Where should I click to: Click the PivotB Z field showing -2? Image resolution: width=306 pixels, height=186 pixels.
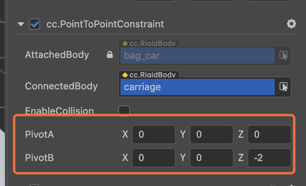[269, 158]
